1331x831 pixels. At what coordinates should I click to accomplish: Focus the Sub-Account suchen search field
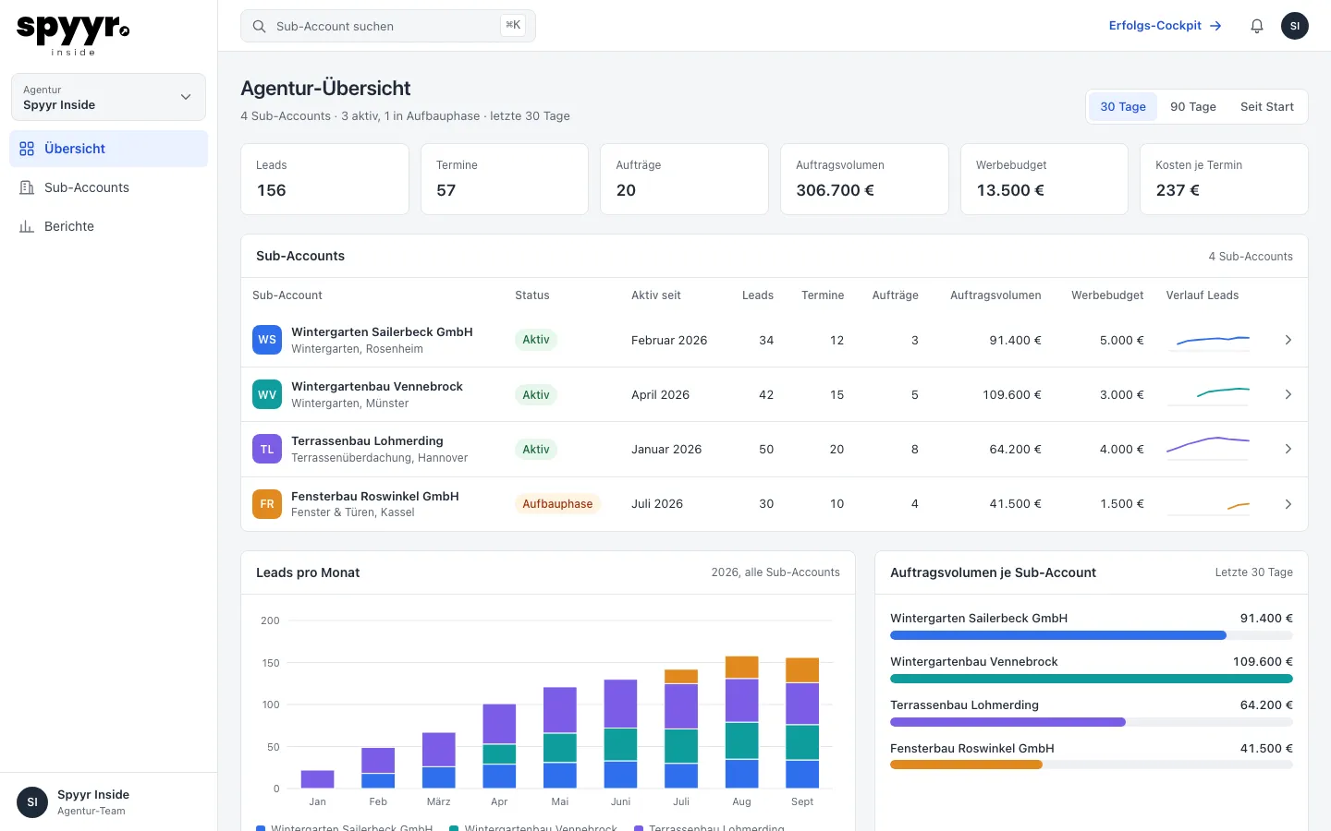click(x=388, y=26)
